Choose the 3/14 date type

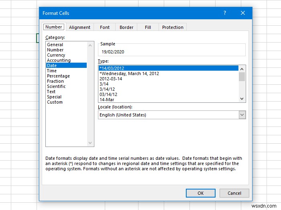click(x=169, y=84)
